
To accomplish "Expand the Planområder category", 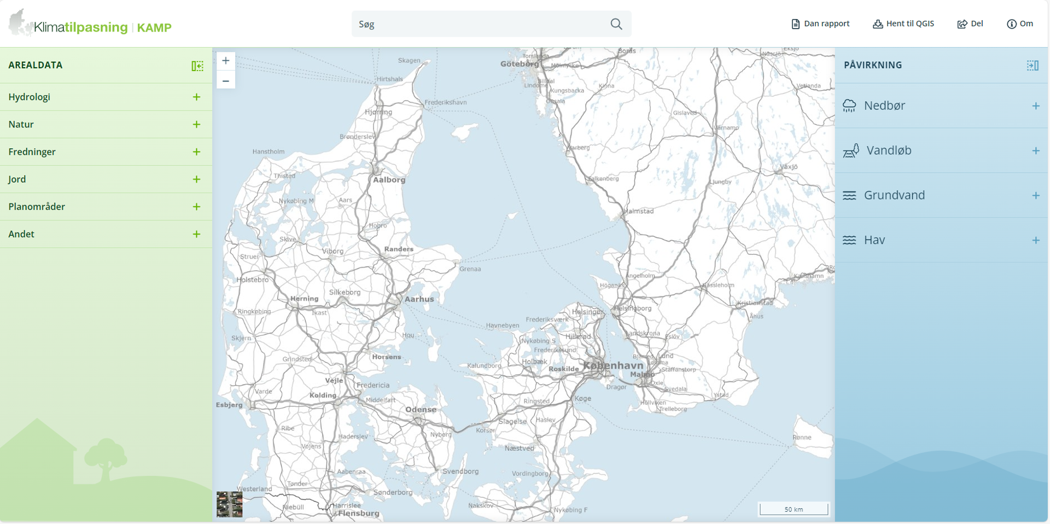I will click(x=197, y=207).
